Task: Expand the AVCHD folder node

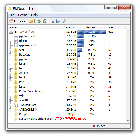Action: (x=10, y=73)
